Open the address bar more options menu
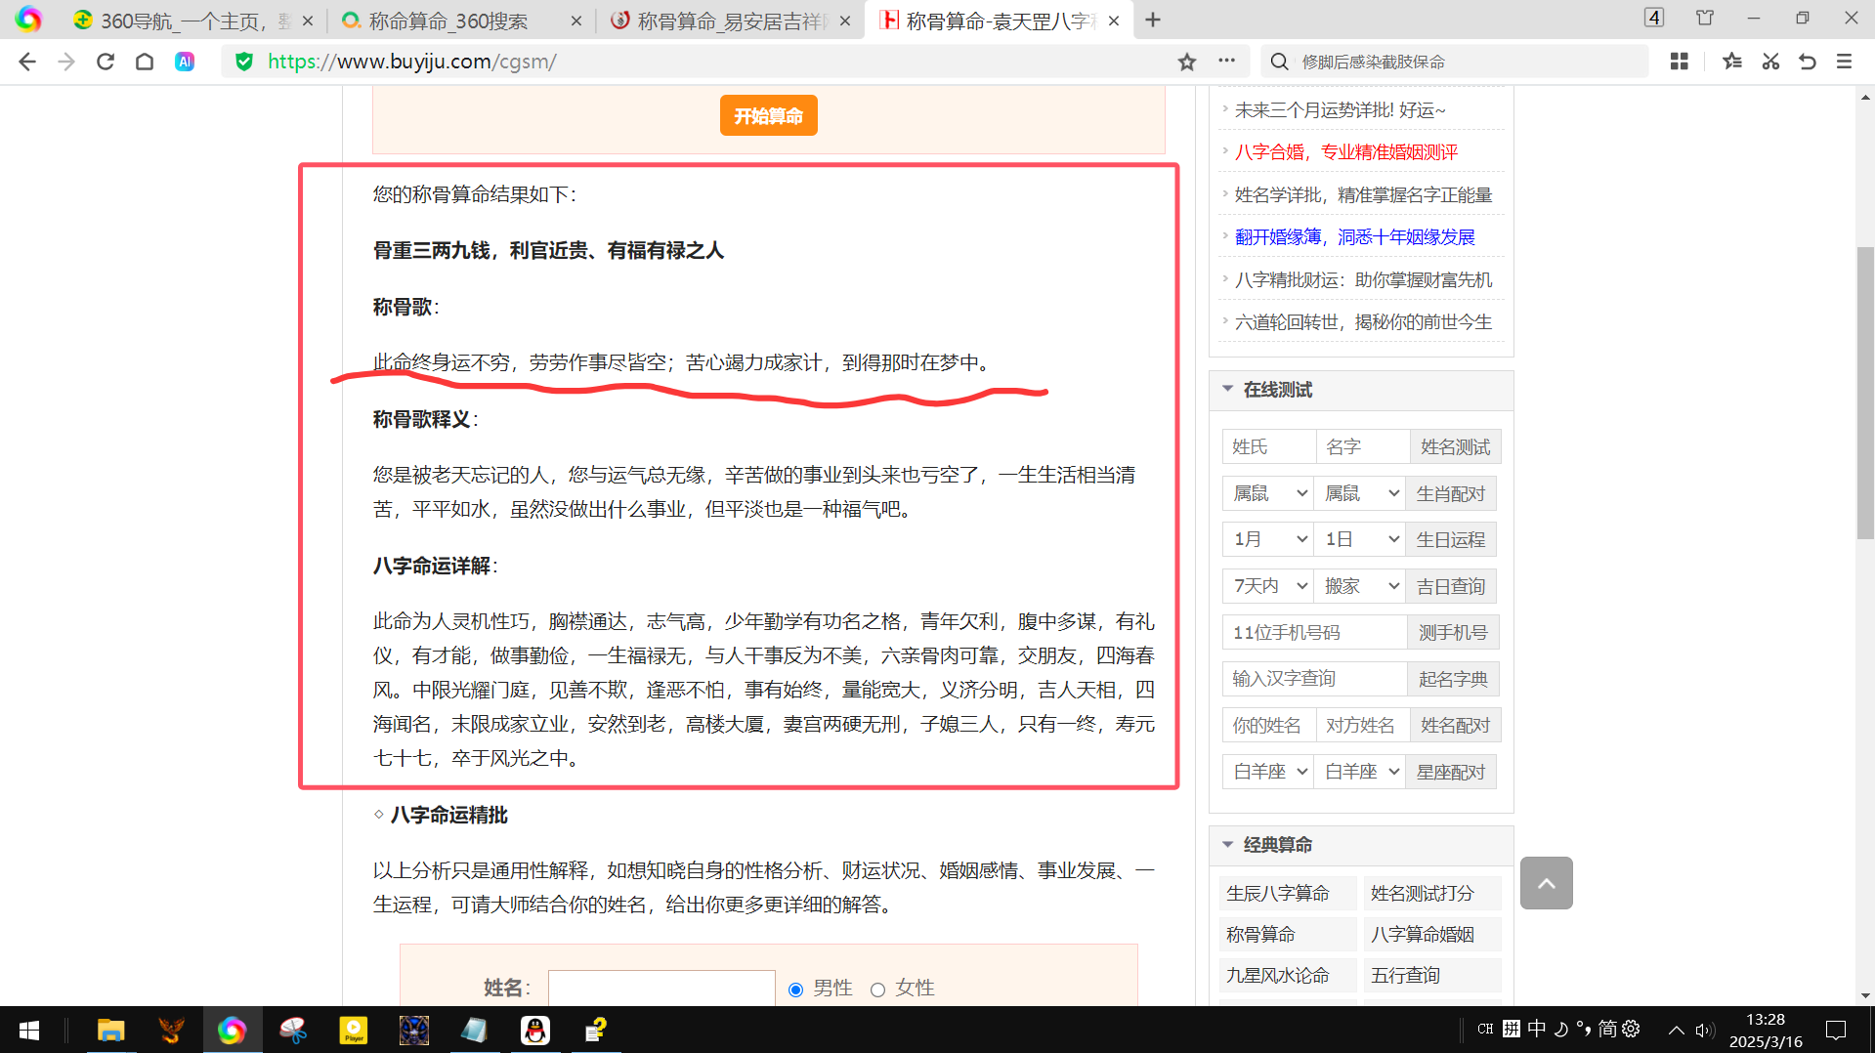 [1227, 61]
